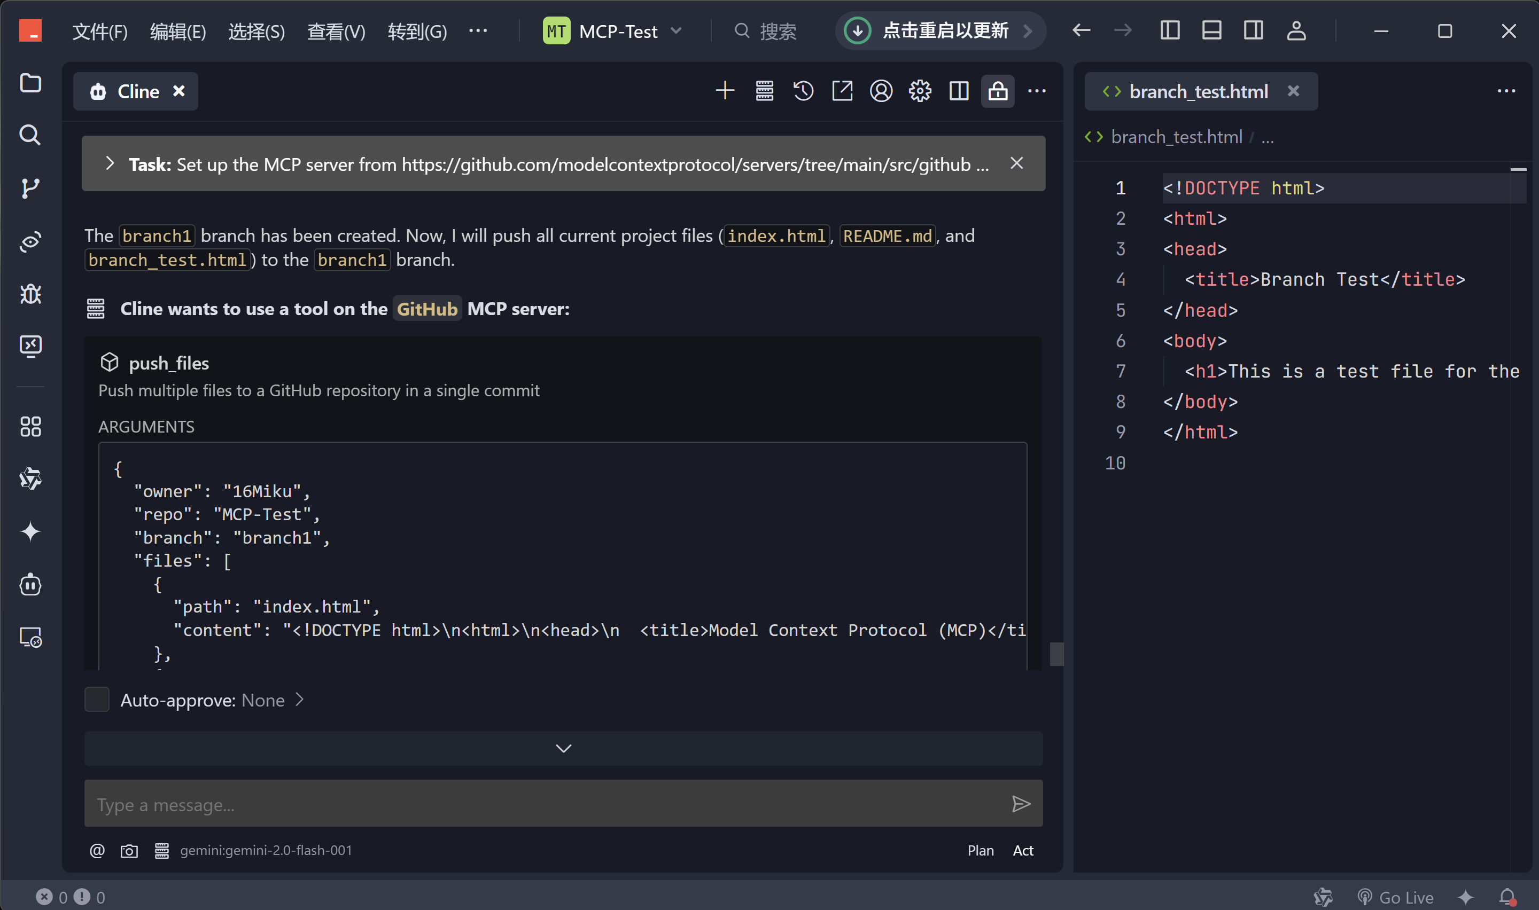Toggle the Auto-approve checkbox
Image resolution: width=1539 pixels, height=910 pixels.
click(96, 700)
